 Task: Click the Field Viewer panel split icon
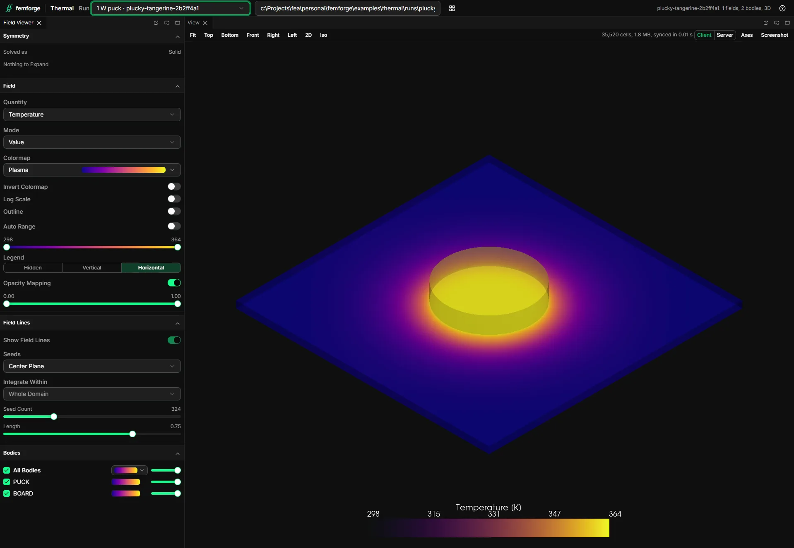(x=167, y=23)
